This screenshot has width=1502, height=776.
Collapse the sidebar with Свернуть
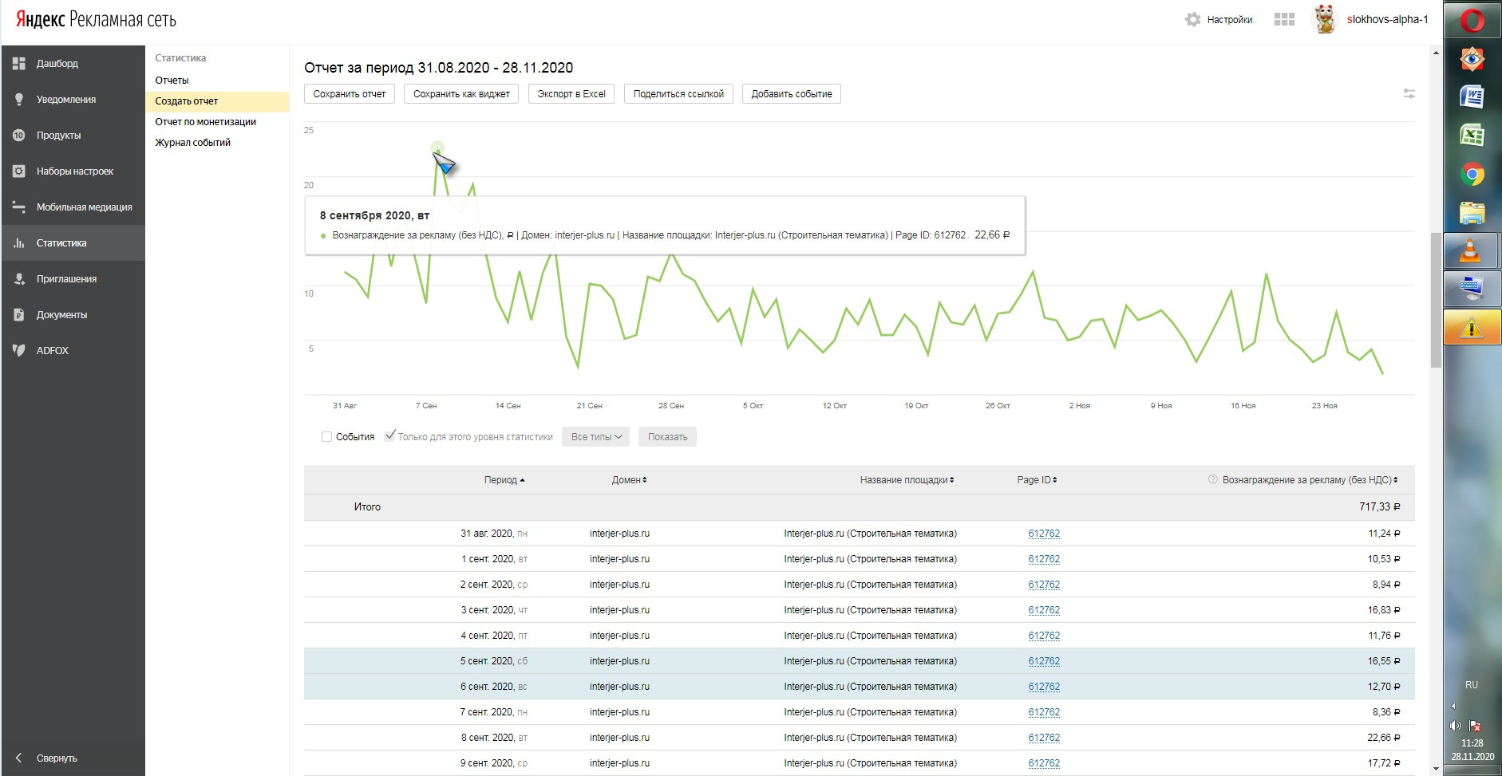(56, 758)
